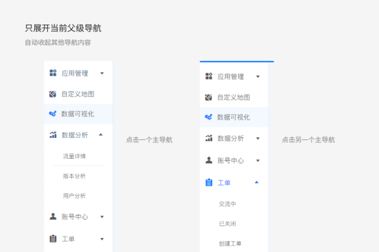Click the 应用管理 icon in left menu
379x252 pixels.
coord(53,73)
